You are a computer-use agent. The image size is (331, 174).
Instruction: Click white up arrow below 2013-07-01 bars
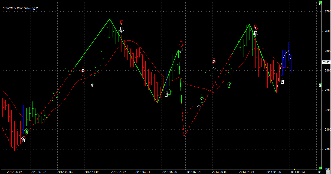tap(199, 108)
